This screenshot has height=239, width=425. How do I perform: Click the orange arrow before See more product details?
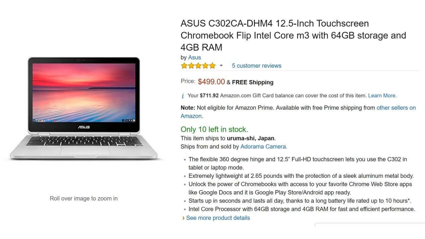tap(184, 218)
